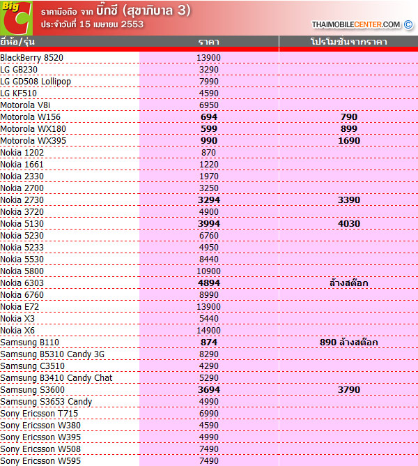This screenshot has height=466, width=418.
Task: Click the promotion value 3790
Action: pyautogui.click(x=349, y=391)
